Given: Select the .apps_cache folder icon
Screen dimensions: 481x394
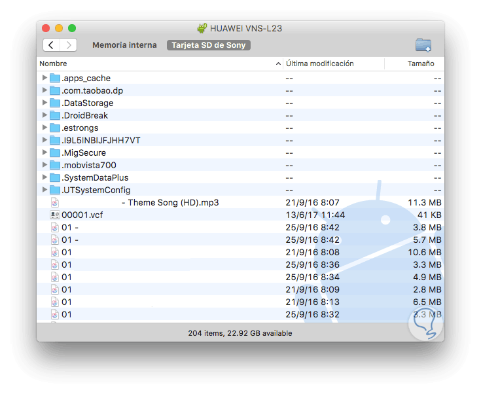Looking at the screenshot, I should (55, 78).
